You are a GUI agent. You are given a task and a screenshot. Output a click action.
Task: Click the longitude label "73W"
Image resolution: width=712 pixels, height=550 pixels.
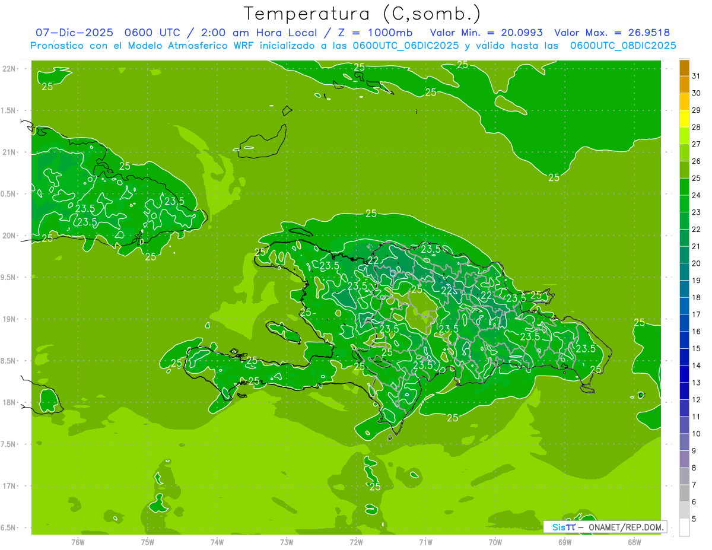tap(287, 542)
